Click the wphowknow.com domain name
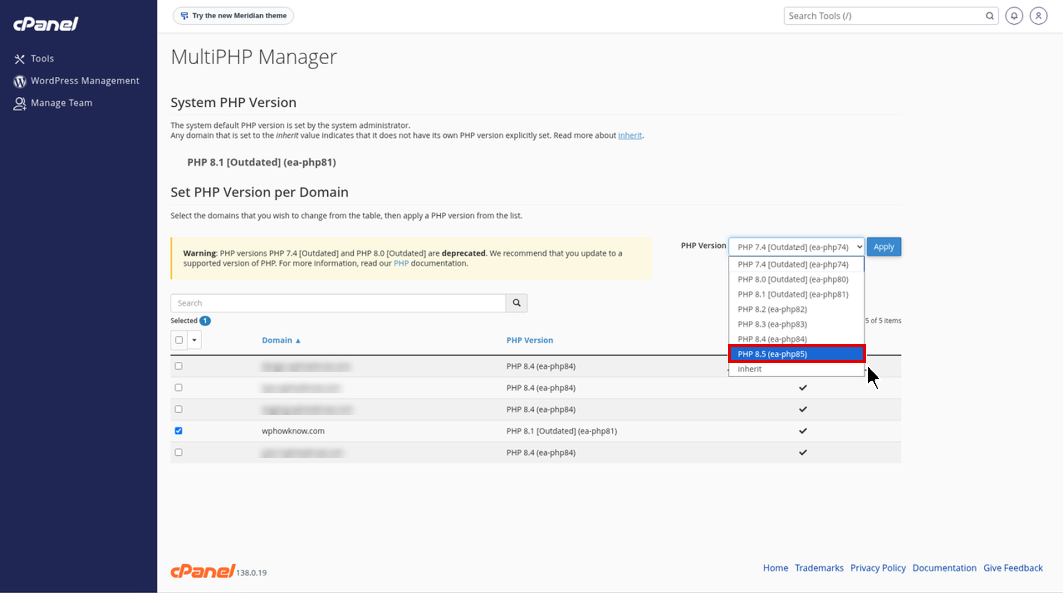 coord(293,431)
